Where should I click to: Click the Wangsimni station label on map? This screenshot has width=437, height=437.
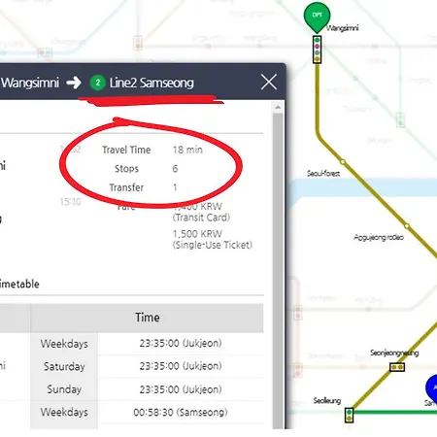point(343,28)
